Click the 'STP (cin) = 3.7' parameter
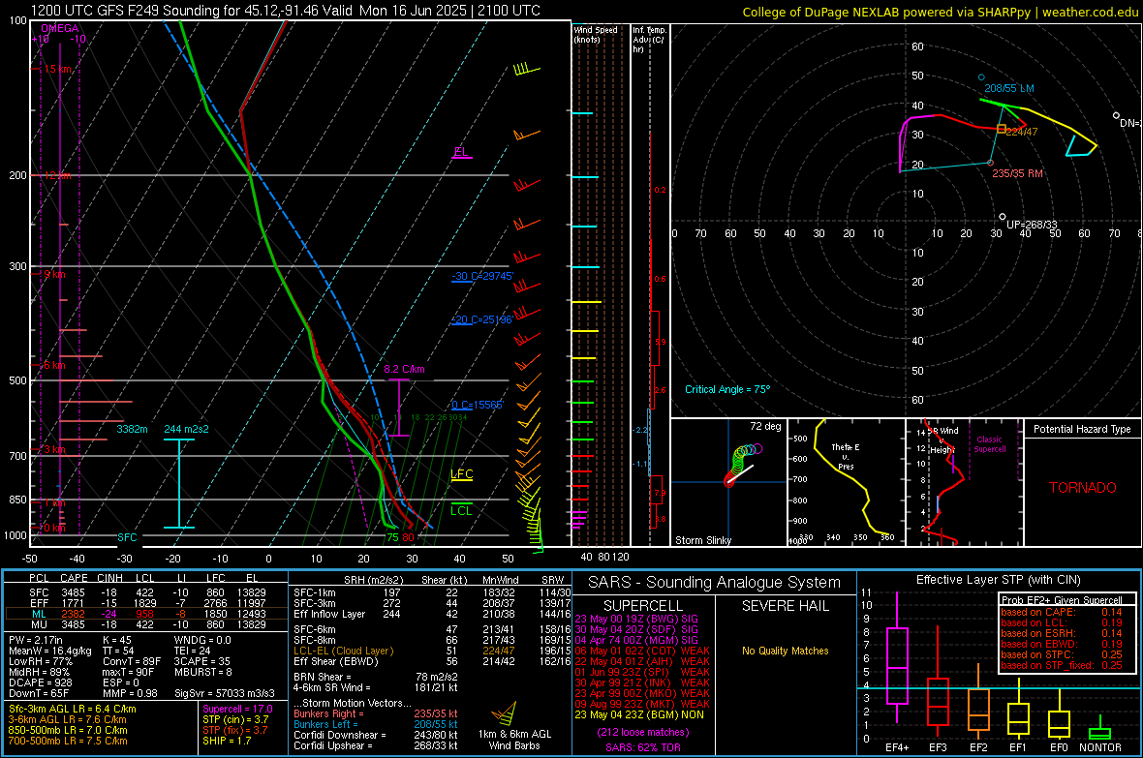Image resolution: width=1143 pixels, height=758 pixels. [x=235, y=719]
